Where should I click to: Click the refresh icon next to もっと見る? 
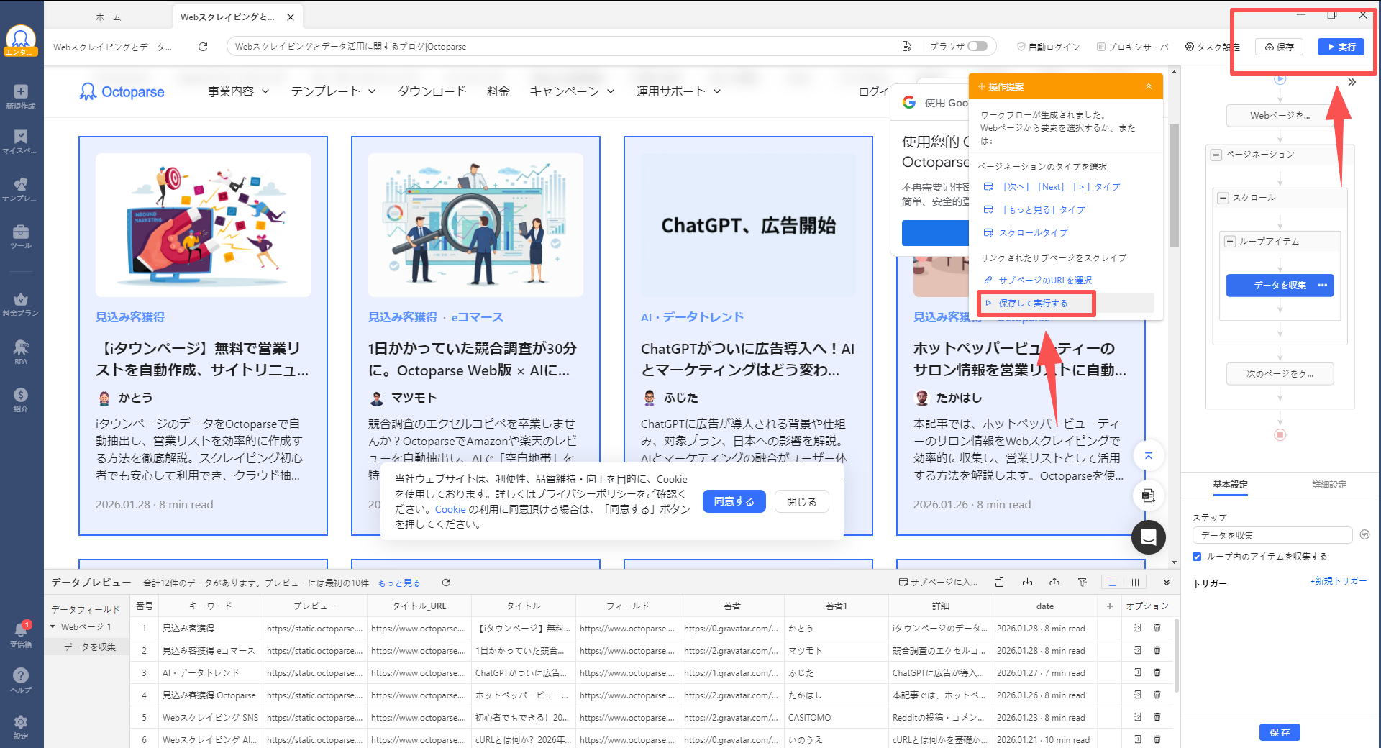(x=446, y=583)
